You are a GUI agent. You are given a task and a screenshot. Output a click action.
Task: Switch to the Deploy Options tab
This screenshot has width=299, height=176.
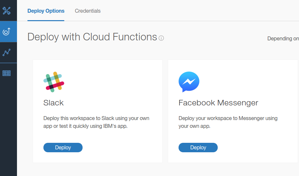tap(46, 11)
